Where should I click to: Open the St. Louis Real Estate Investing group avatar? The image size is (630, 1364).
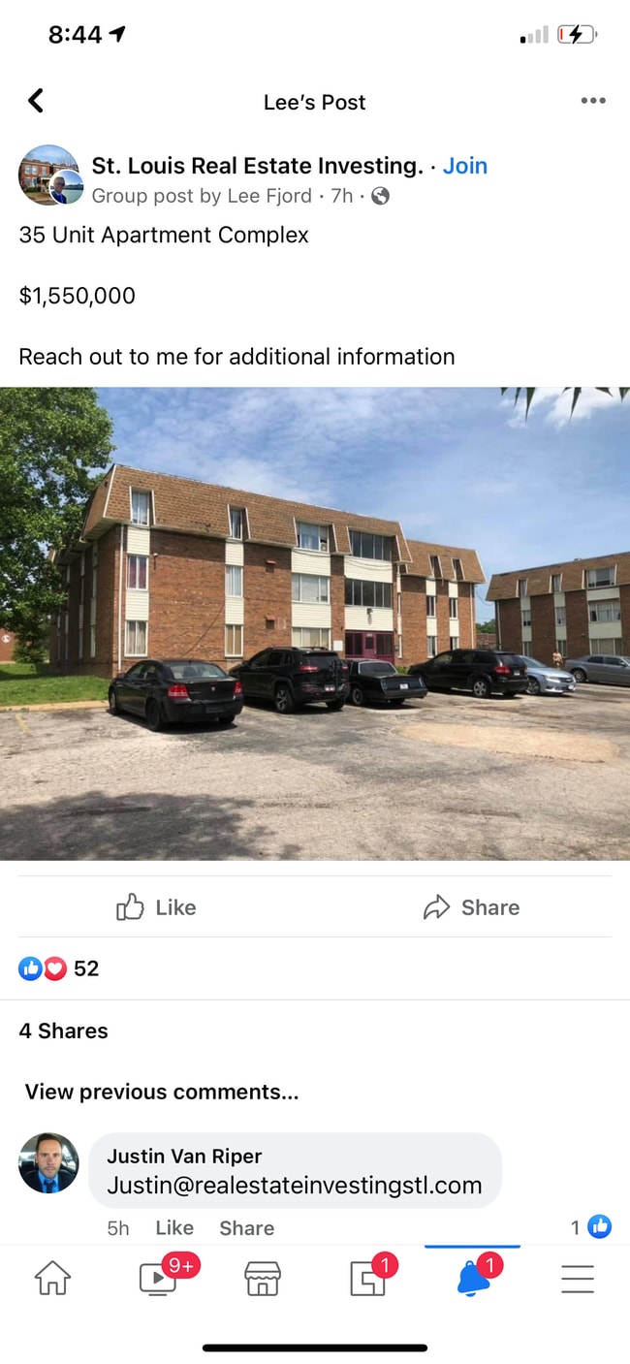pyautogui.click(x=49, y=175)
